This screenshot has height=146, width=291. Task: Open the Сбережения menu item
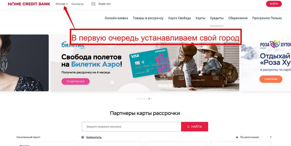[x=238, y=18]
